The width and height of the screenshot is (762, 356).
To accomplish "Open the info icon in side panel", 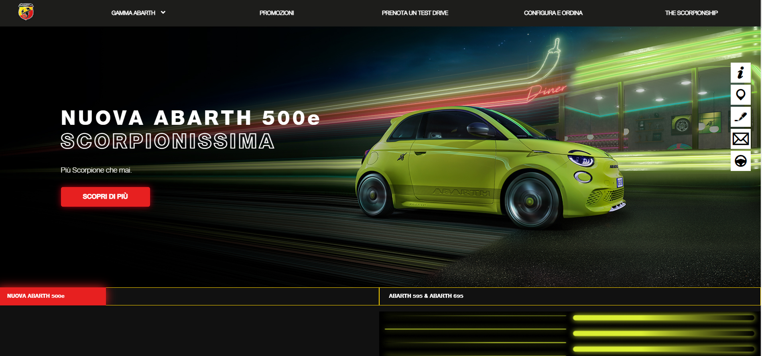I will pos(740,73).
